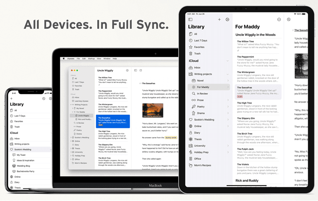
Task: Tap the plus icon in iPad Library
Action: pyautogui.click(x=219, y=20)
